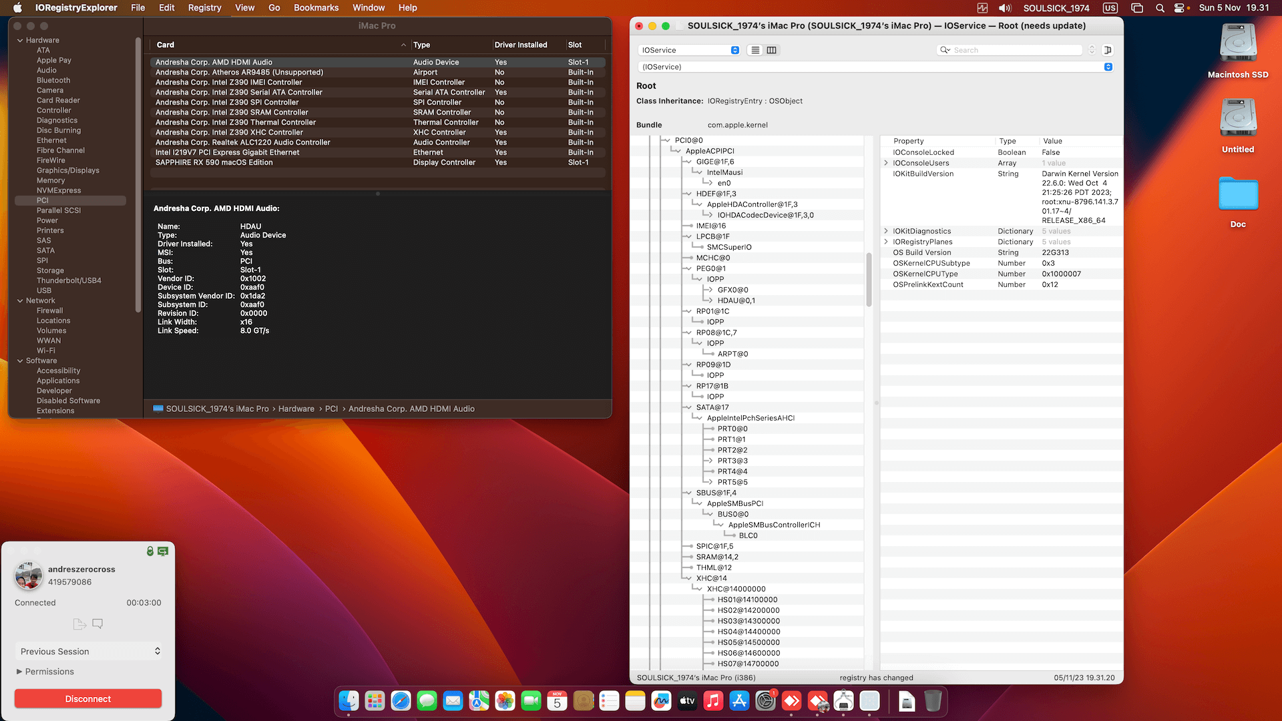Open the Trash from the Dock
The width and height of the screenshot is (1282, 721).
coord(933,701)
